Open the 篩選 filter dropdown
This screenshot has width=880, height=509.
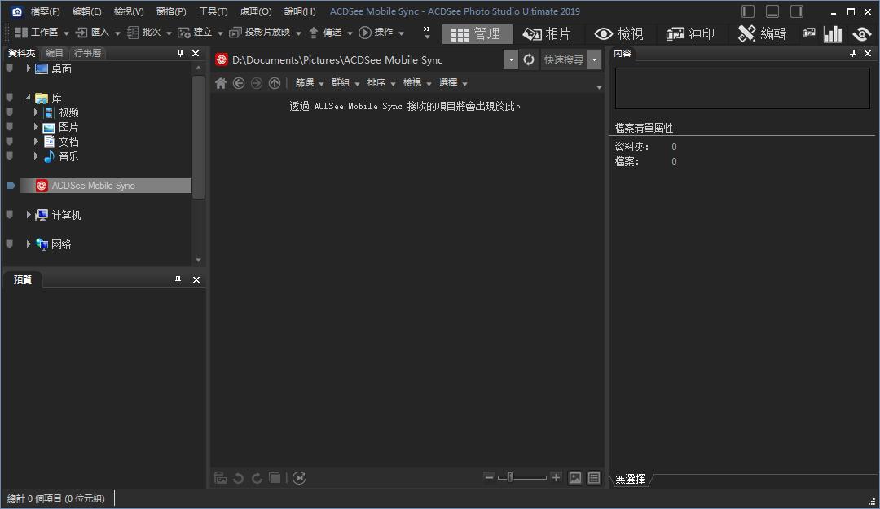(x=309, y=83)
